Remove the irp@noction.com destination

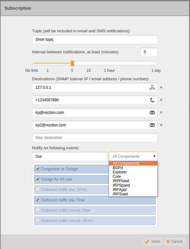coord(161,113)
